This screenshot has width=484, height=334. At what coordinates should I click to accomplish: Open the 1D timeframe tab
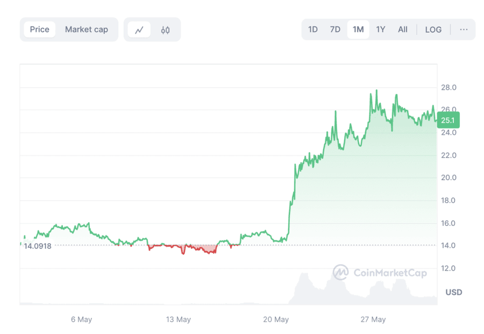[313, 30]
